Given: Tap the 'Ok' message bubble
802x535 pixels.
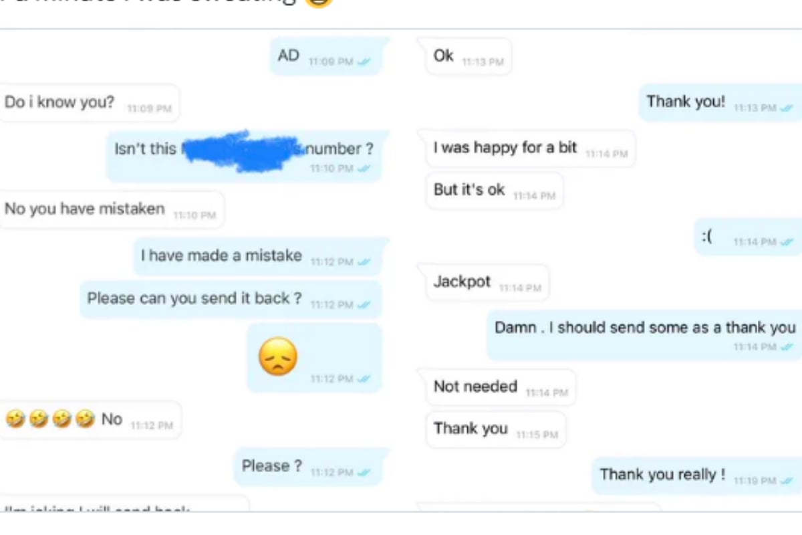Looking at the screenshot, I should coord(469,57).
